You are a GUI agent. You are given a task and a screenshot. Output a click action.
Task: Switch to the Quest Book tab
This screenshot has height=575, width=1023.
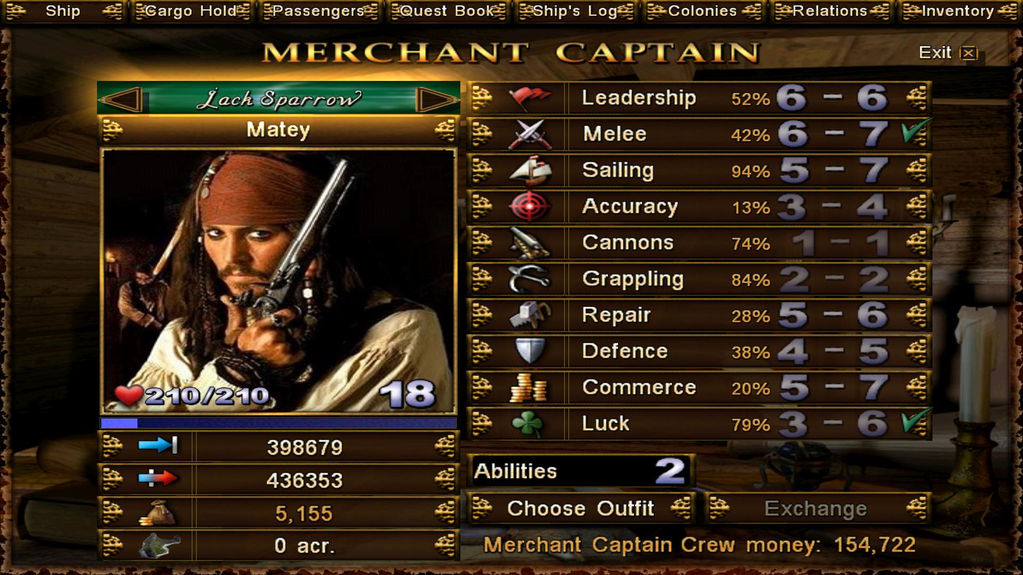pos(446,11)
